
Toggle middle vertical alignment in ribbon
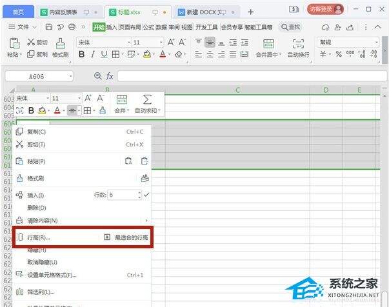[210, 43]
